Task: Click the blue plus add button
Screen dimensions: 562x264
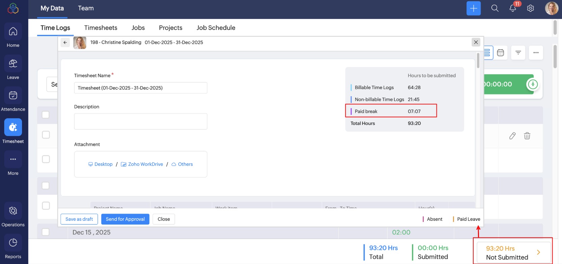Action: 473,8
